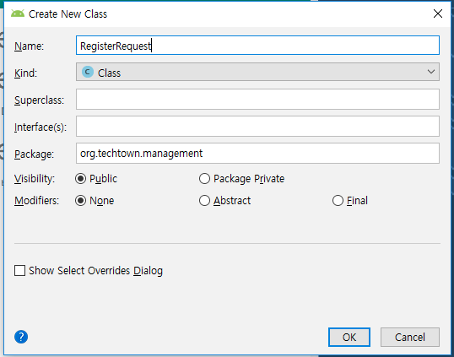Click the blue help question mark icon
Screen dimensions: 454x357
21,337
